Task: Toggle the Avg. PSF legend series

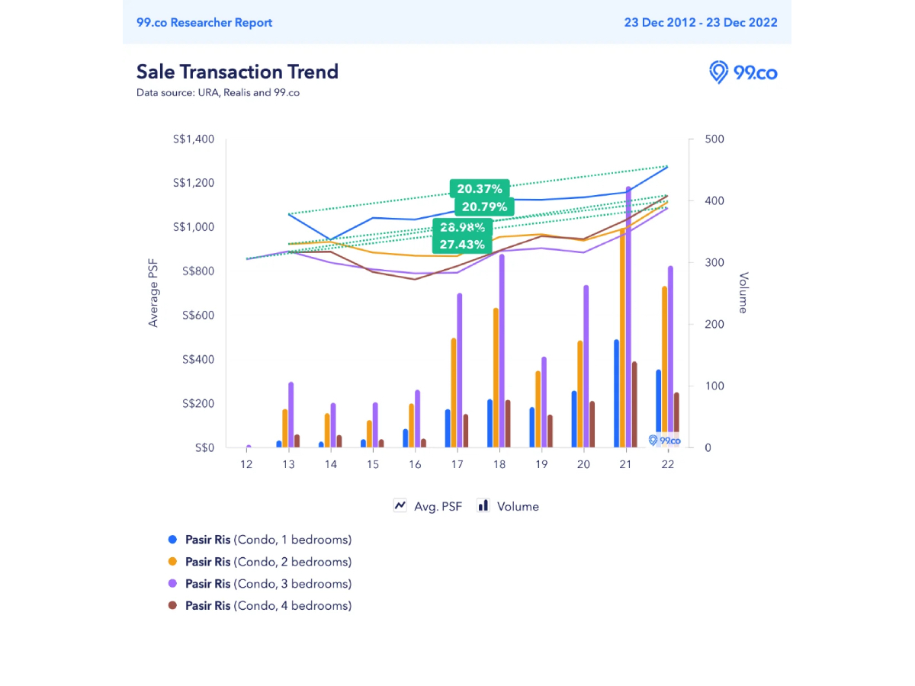Action: (x=438, y=506)
